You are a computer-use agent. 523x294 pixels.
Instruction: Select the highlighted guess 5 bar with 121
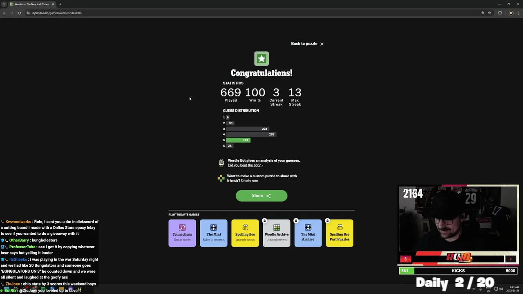tap(238, 140)
